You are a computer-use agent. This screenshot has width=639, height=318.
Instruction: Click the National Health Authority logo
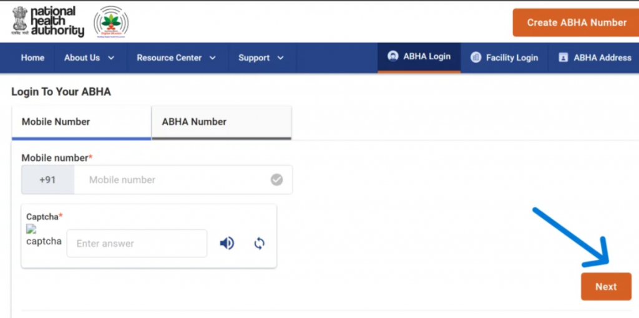point(47,22)
